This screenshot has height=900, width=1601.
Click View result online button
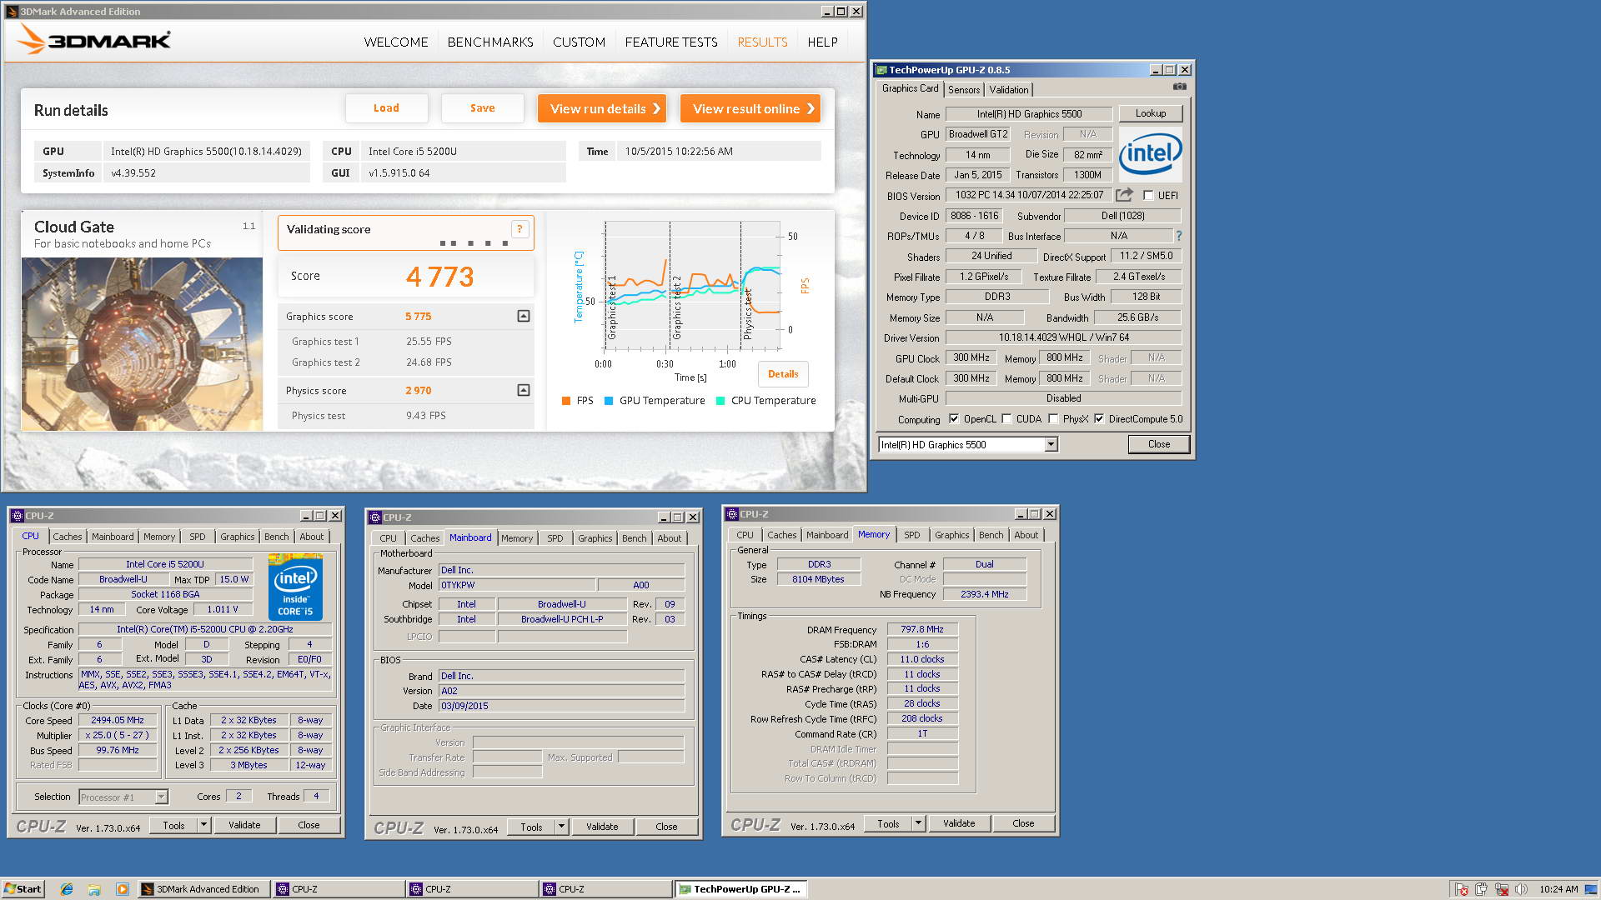click(750, 108)
